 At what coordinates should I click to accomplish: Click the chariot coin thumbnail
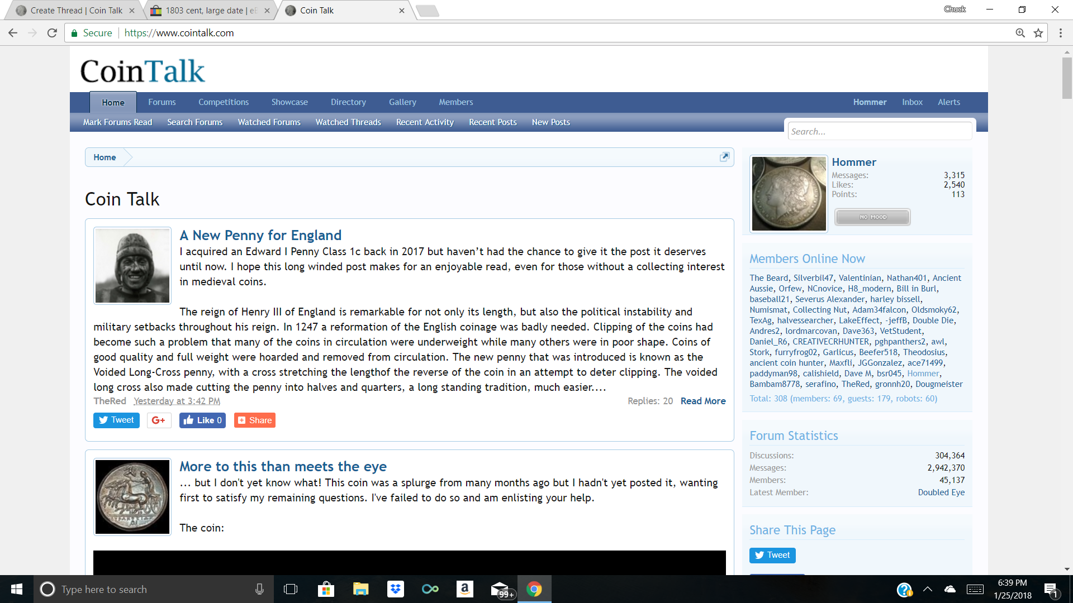click(132, 497)
